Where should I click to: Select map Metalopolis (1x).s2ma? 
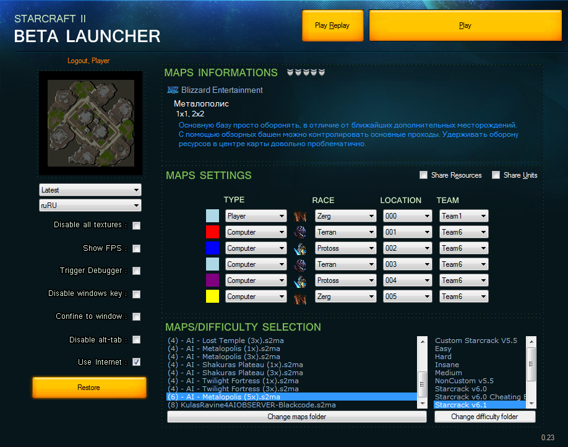(x=291, y=349)
